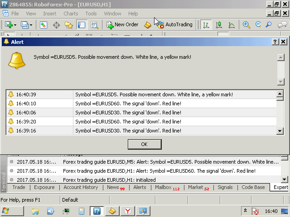Show hidden system tray icons

pyautogui.click(x=245, y=211)
